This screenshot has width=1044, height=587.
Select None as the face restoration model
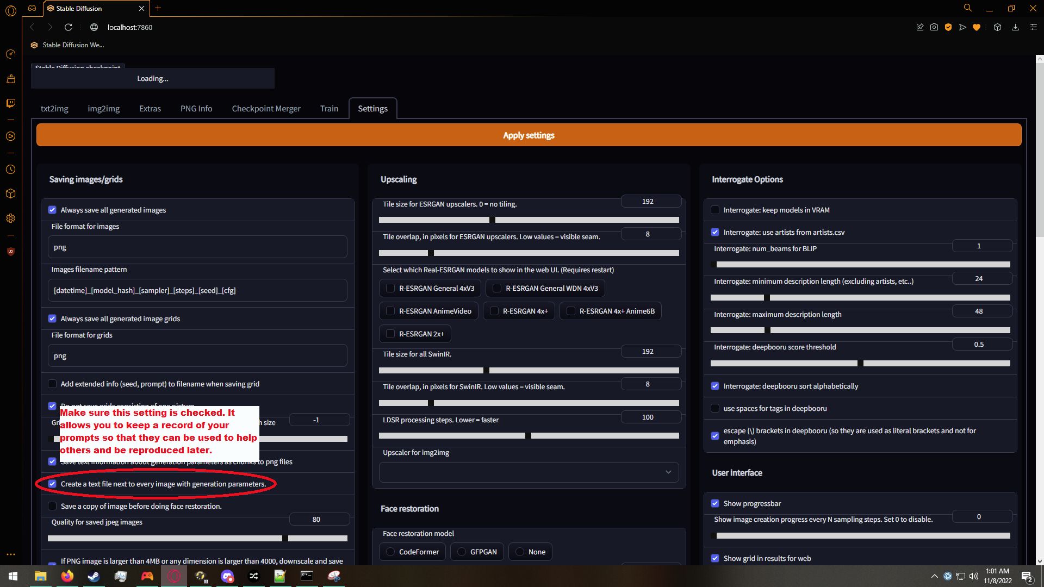519,552
